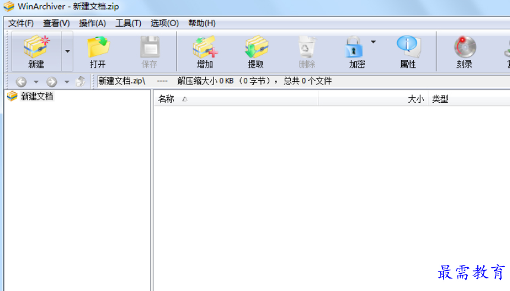510x291 pixels.
Task: Click the WinArchiver title bar app icon
Action: [9, 7]
